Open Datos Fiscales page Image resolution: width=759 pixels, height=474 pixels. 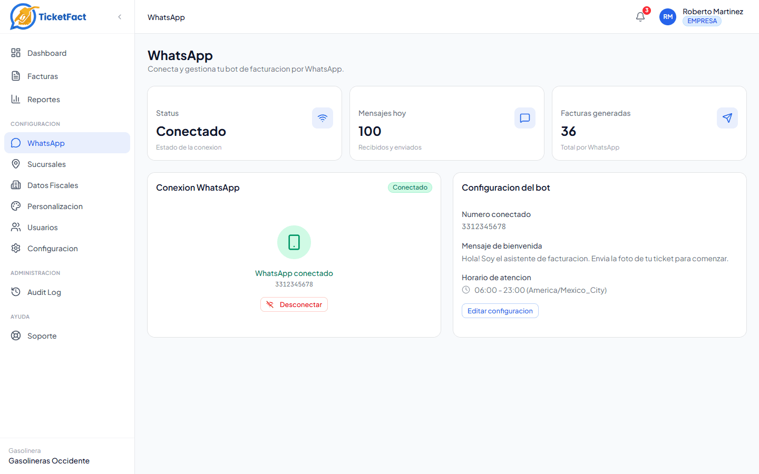(52, 185)
